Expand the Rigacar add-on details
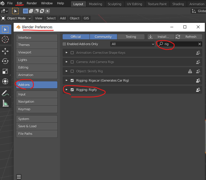 click(67, 80)
